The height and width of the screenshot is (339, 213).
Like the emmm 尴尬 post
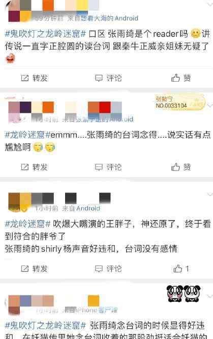tap(181, 167)
